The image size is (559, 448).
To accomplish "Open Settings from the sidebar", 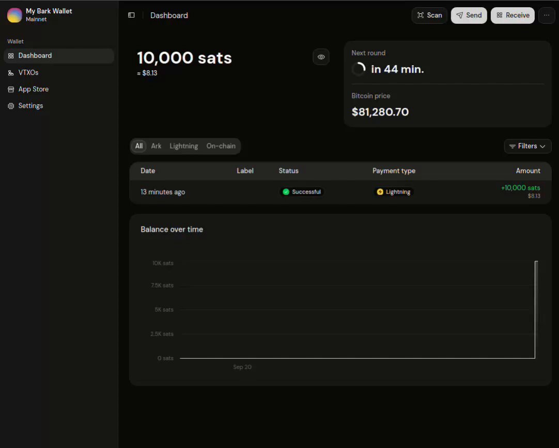I will pos(59,106).
